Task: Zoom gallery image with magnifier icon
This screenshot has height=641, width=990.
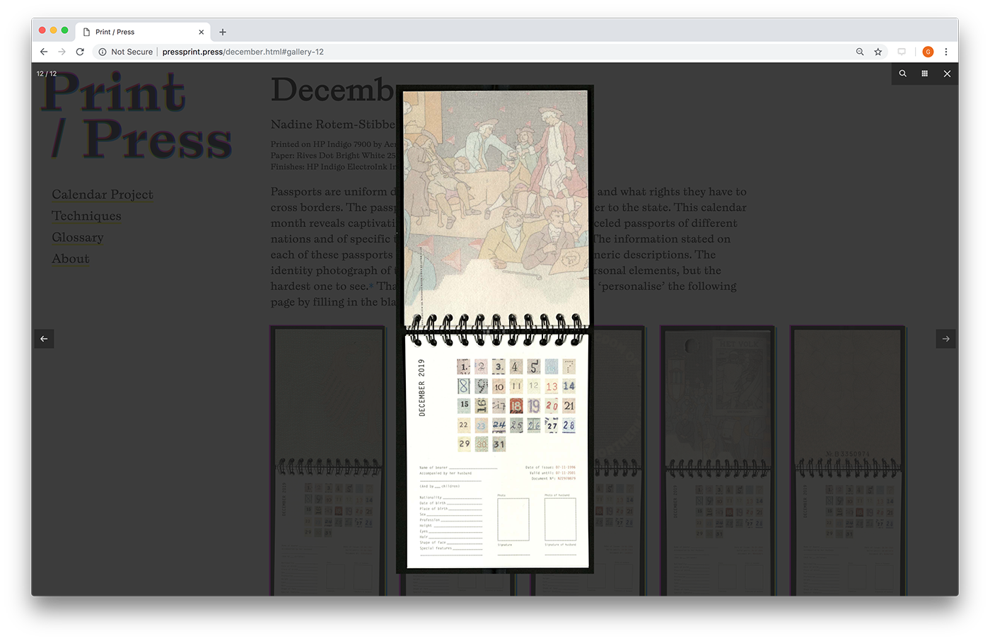Action: [x=903, y=74]
